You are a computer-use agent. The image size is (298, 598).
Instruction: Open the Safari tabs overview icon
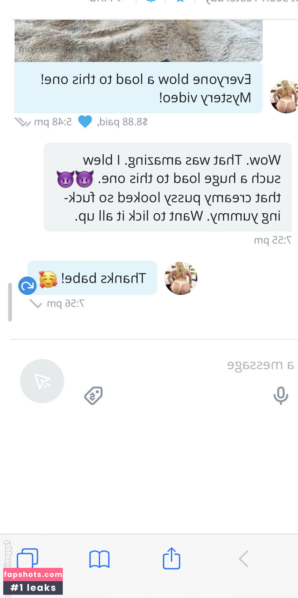click(28, 558)
